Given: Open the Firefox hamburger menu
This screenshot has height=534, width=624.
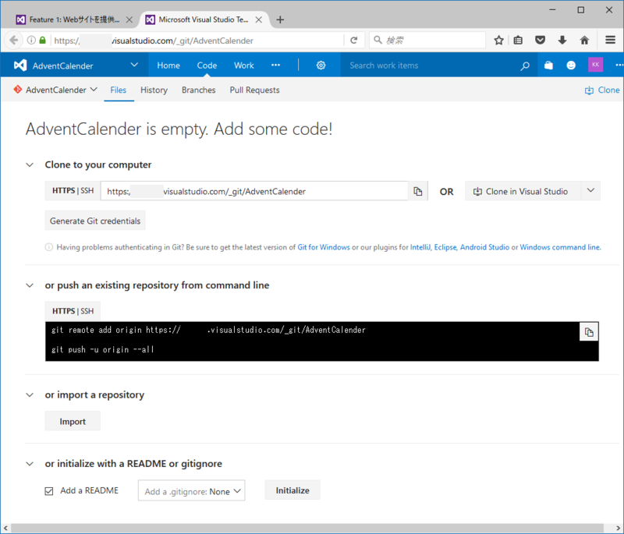Looking at the screenshot, I should pos(611,41).
